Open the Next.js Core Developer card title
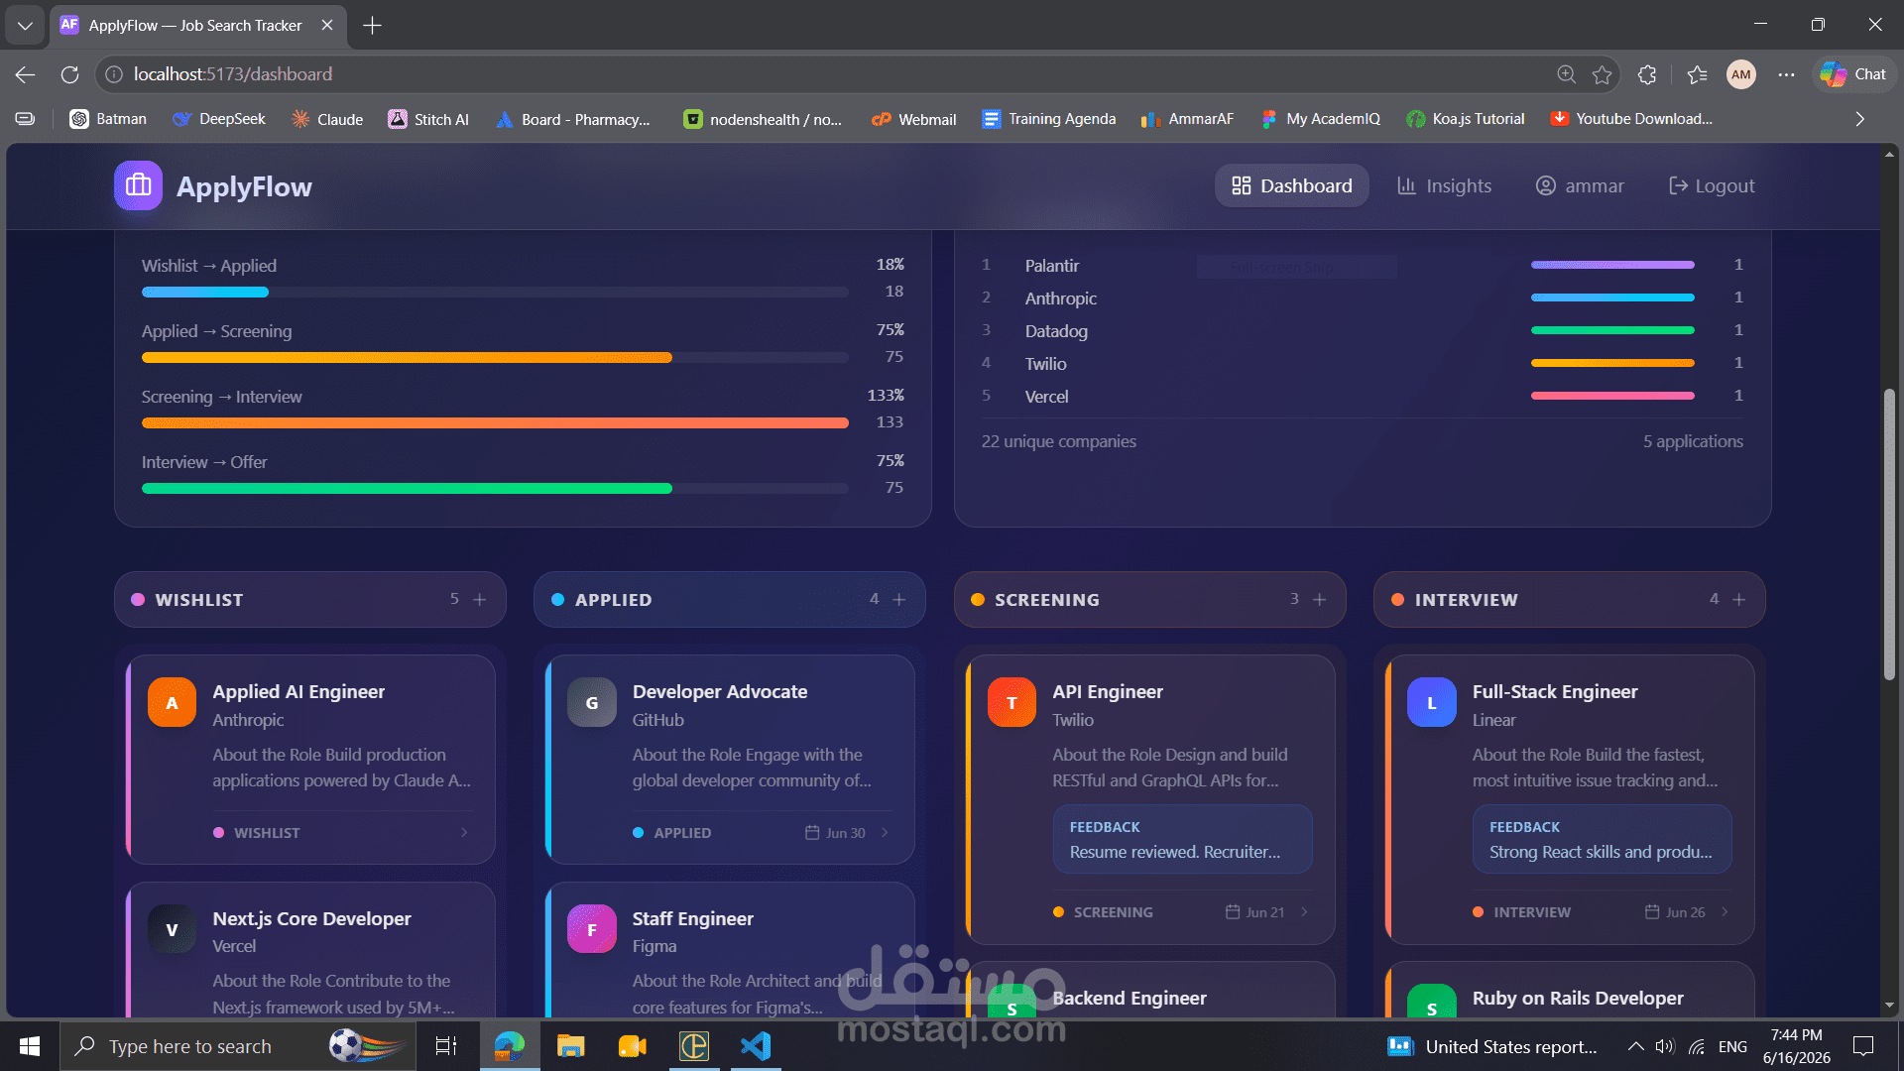 311,918
